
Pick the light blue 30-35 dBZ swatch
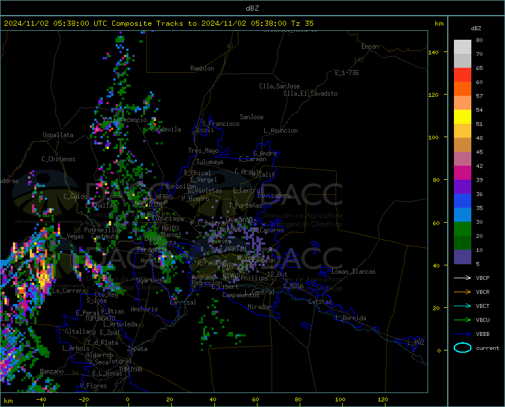pyautogui.click(x=462, y=215)
